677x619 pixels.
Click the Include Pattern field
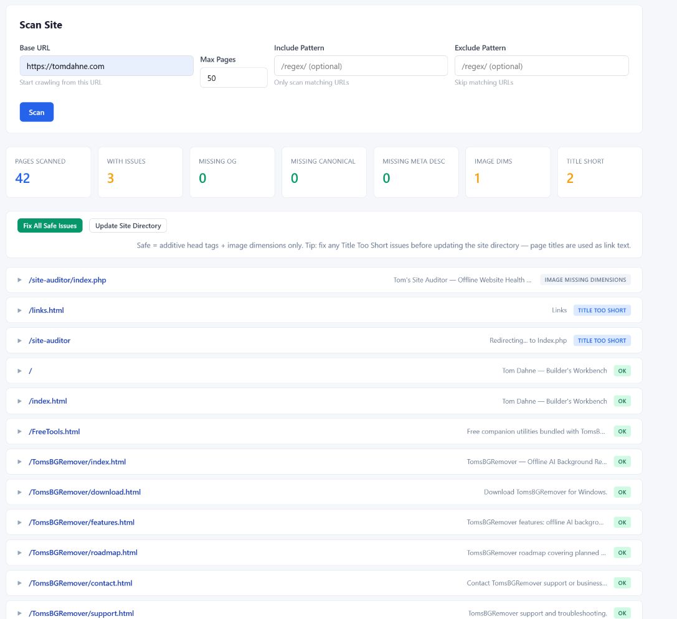click(x=361, y=65)
